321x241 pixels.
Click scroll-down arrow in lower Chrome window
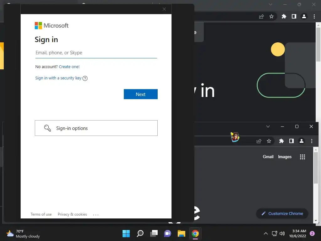[316, 221]
